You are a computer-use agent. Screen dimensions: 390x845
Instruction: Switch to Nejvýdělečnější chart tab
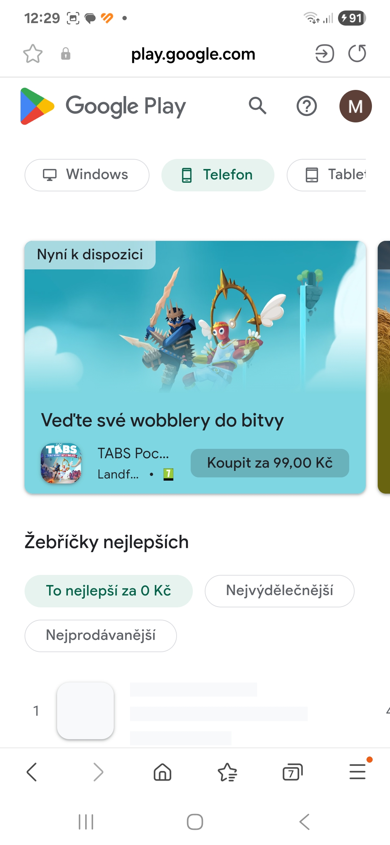279,591
